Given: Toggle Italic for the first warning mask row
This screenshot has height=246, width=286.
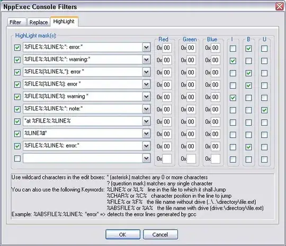Looking at the screenshot, I should [x=233, y=61].
